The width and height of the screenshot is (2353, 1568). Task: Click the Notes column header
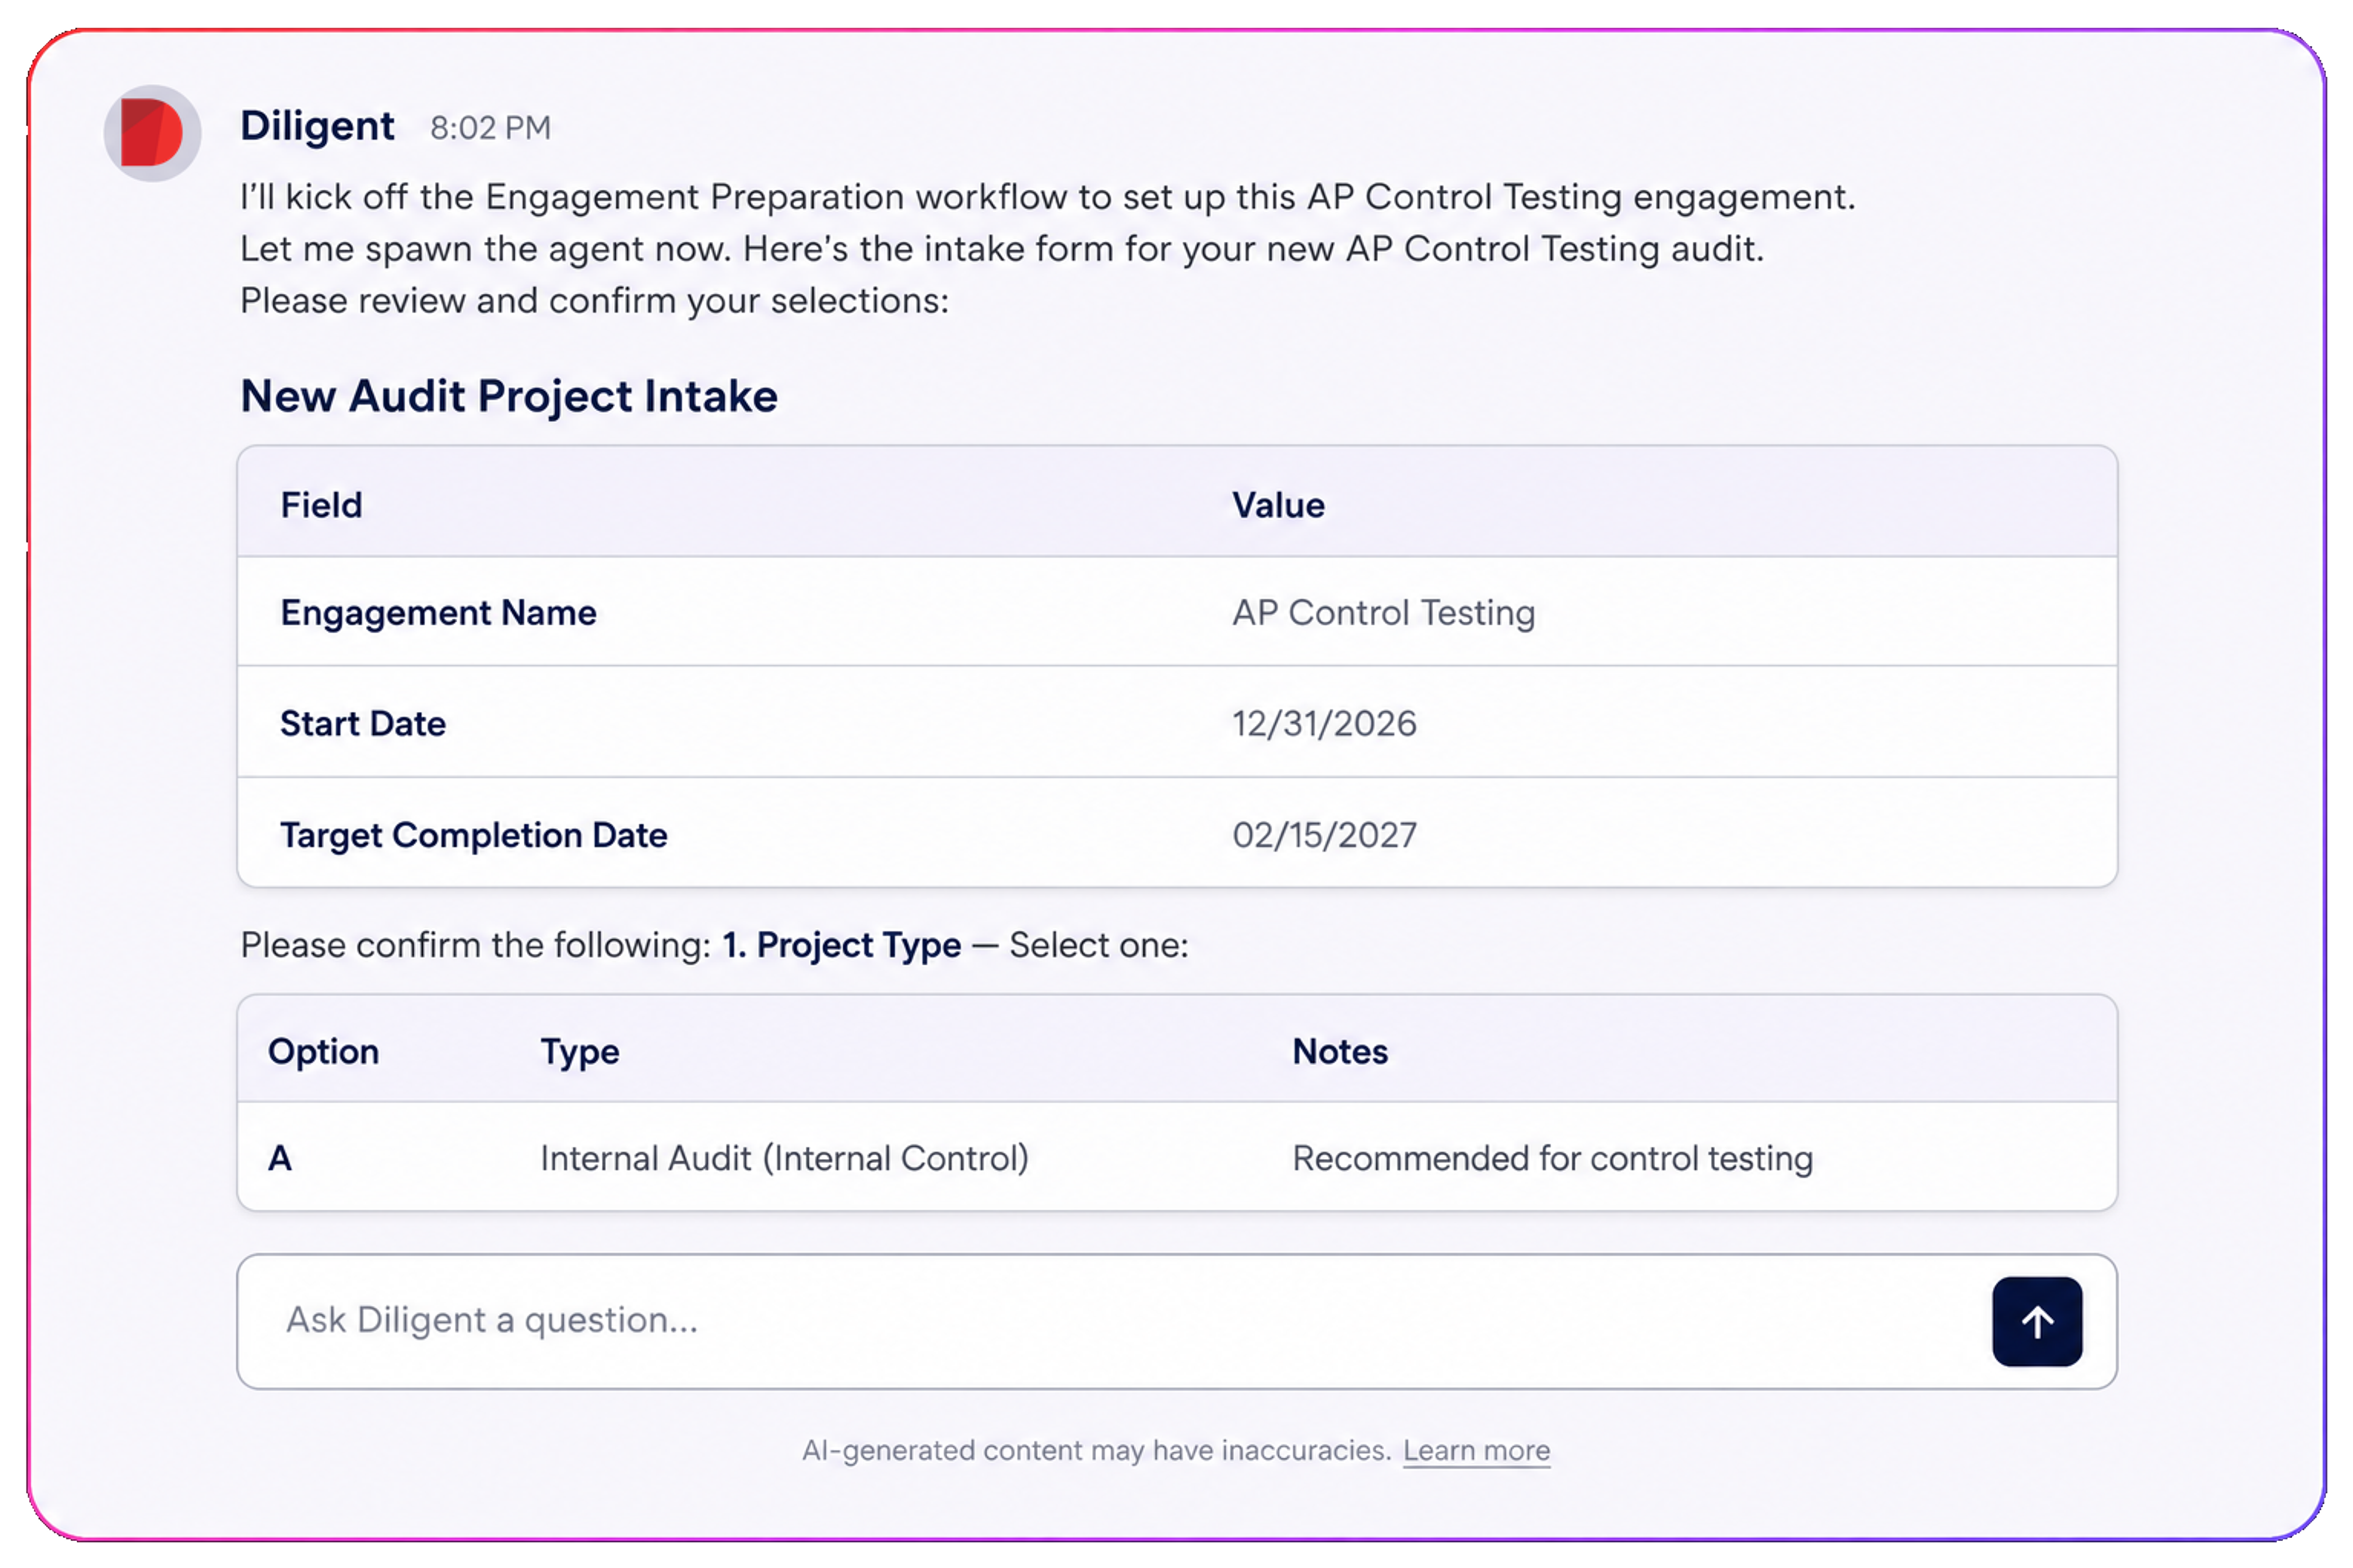tap(1339, 1051)
